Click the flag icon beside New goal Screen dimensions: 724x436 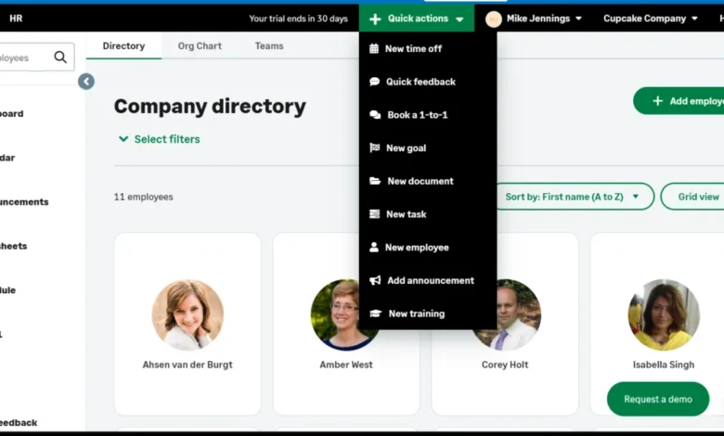[x=375, y=147]
